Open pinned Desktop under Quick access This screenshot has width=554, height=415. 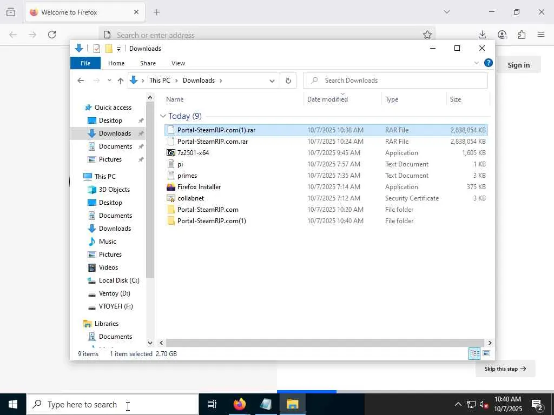coord(110,121)
